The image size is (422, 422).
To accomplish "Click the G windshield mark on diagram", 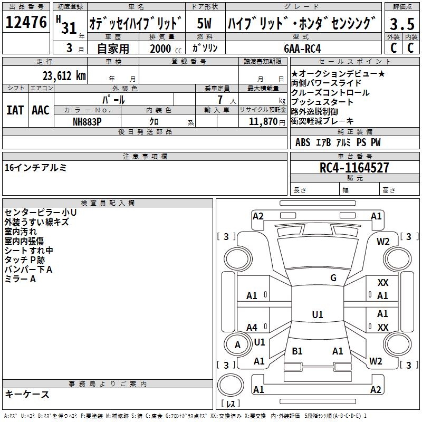I will click(x=333, y=278).
